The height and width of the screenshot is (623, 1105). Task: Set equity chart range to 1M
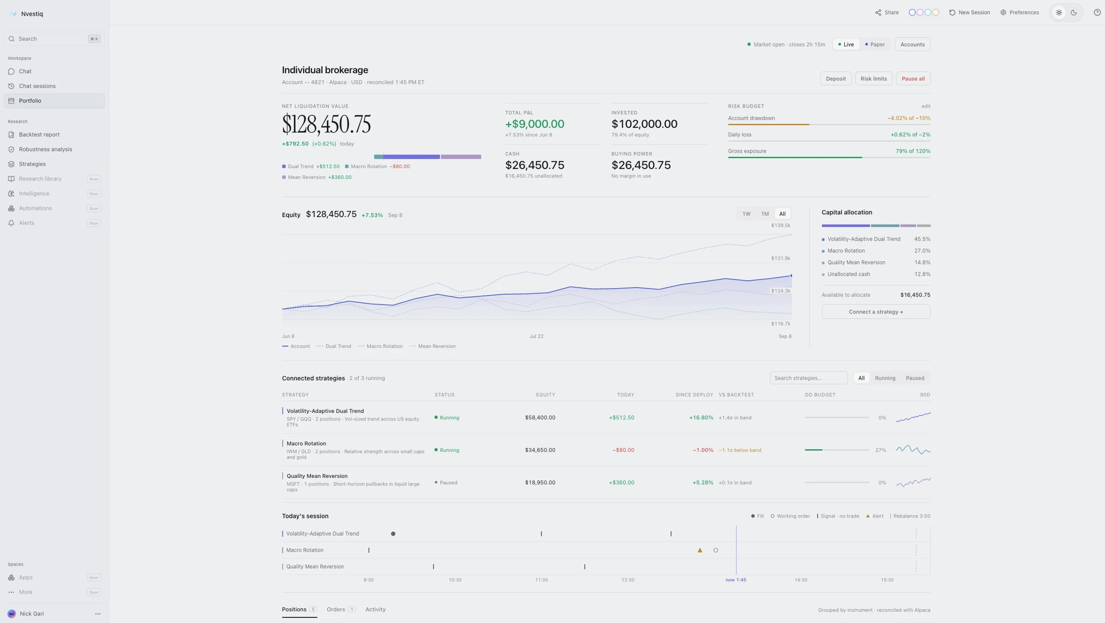click(x=765, y=214)
